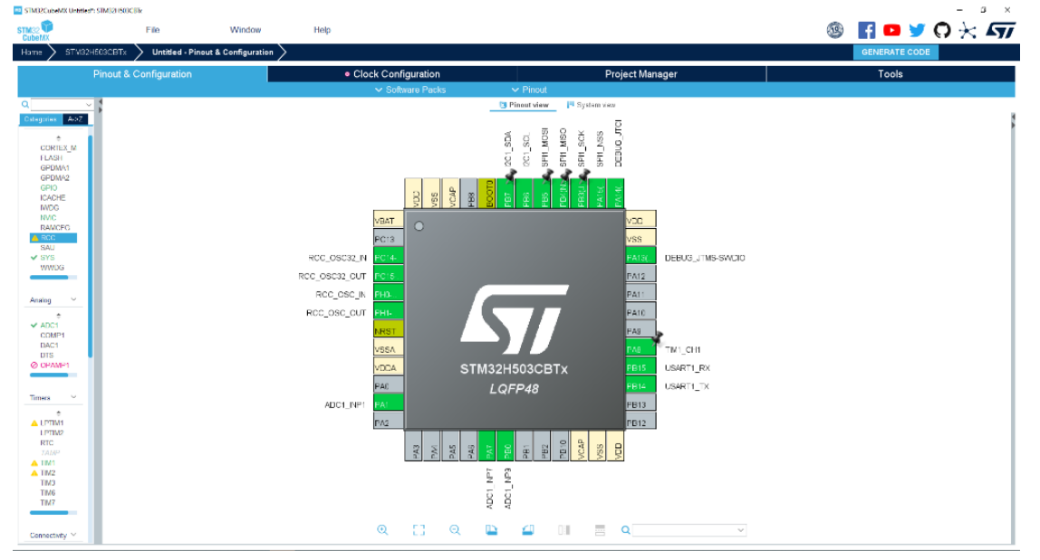
Task: Click the ST logo in the header
Action: pos(1000,30)
